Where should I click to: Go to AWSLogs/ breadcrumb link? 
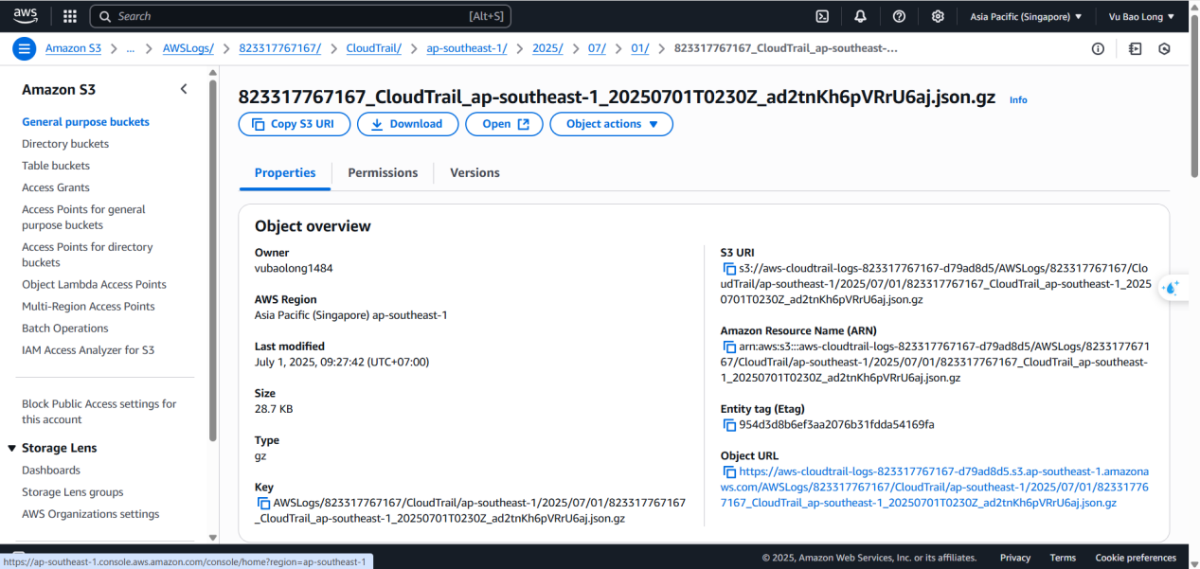(x=188, y=48)
